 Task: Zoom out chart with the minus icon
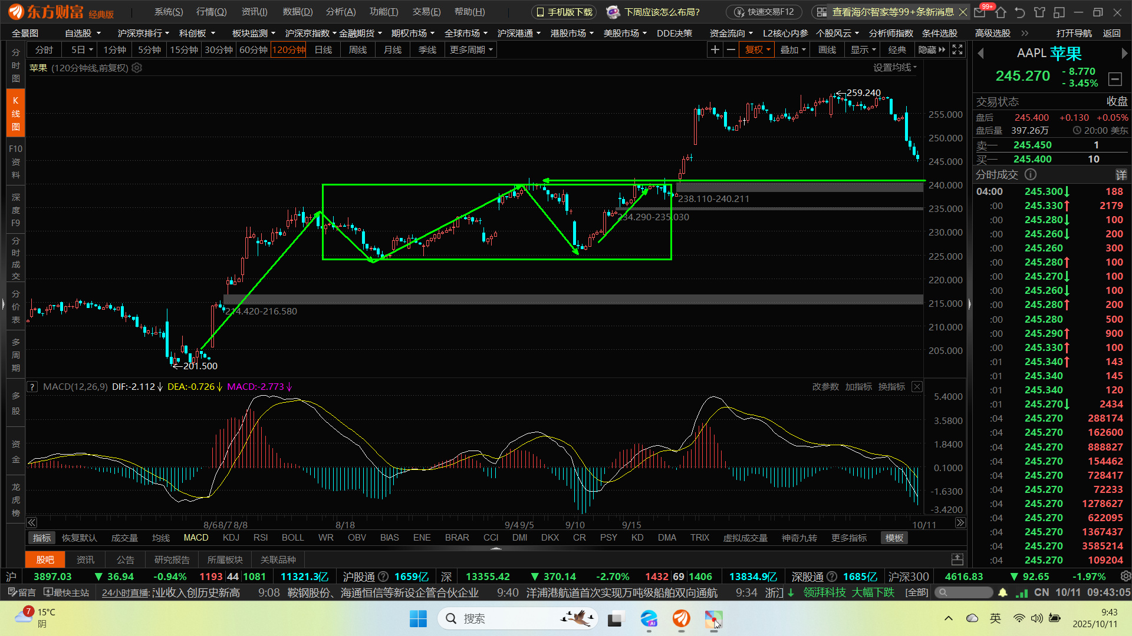coord(731,50)
